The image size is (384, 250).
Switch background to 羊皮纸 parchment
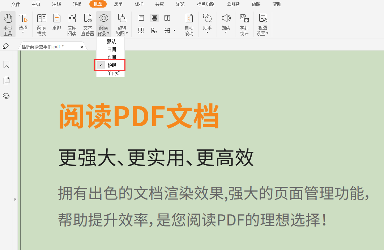111,74
